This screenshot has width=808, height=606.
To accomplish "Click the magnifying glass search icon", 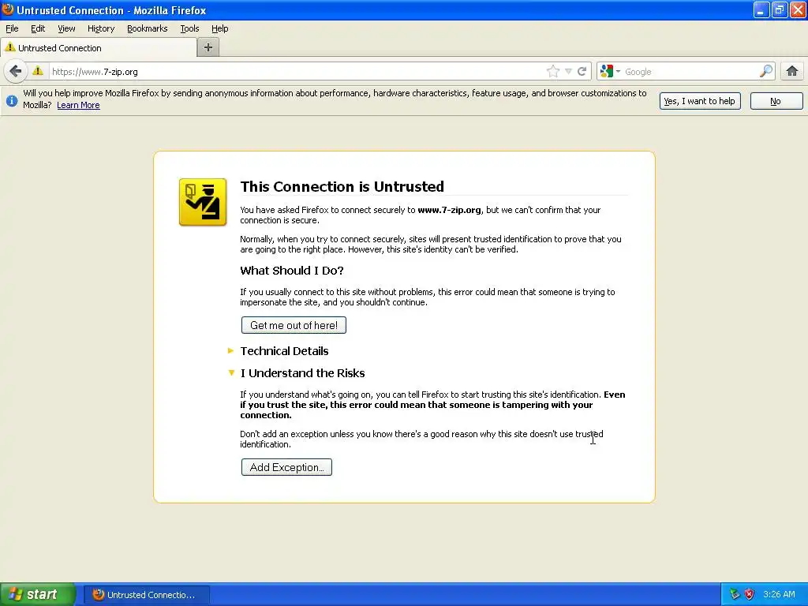I will click(766, 71).
